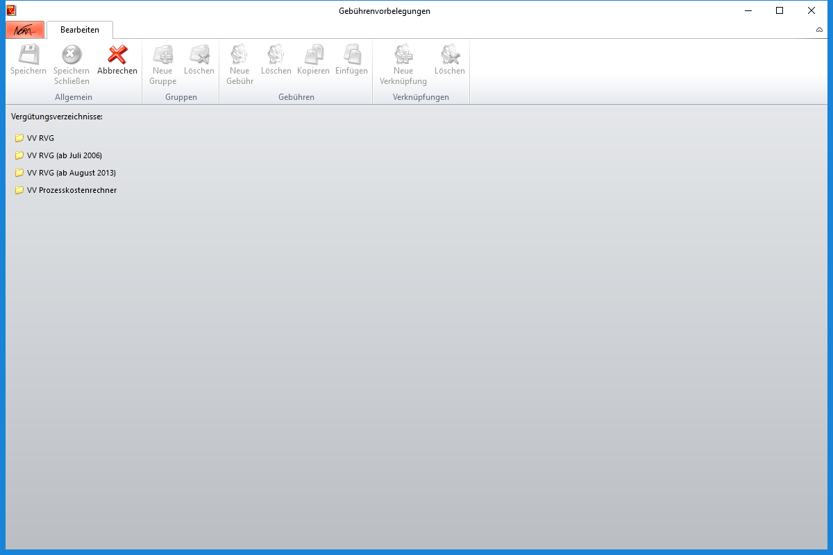Viewport: 833px width, 555px height.
Task: Click the folder icon beside VV Prozesskostenrechner
Action: pos(19,190)
